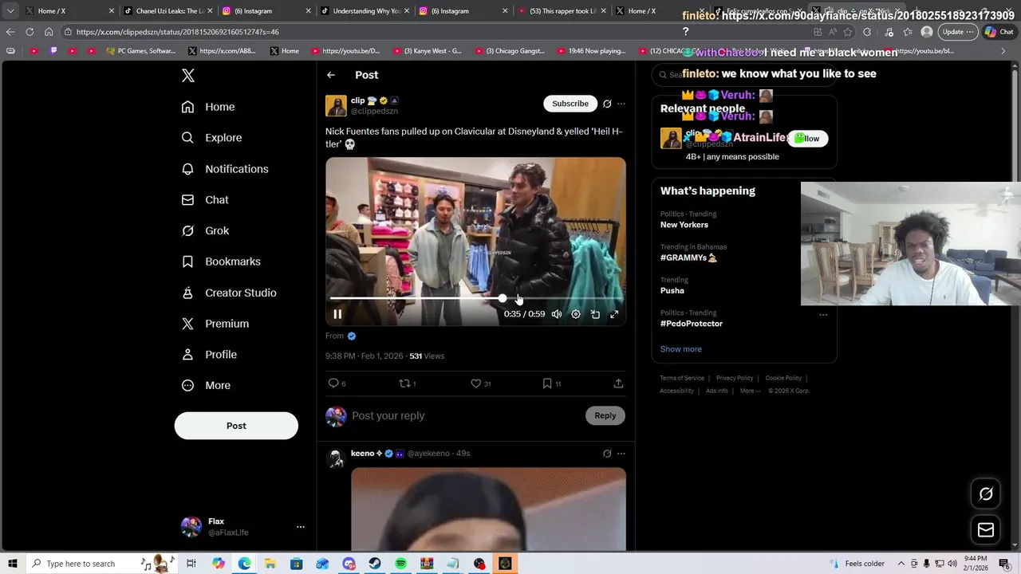Image resolution: width=1021 pixels, height=574 pixels.
Task: Open Grok in the sidebar
Action: click(205, 231)
